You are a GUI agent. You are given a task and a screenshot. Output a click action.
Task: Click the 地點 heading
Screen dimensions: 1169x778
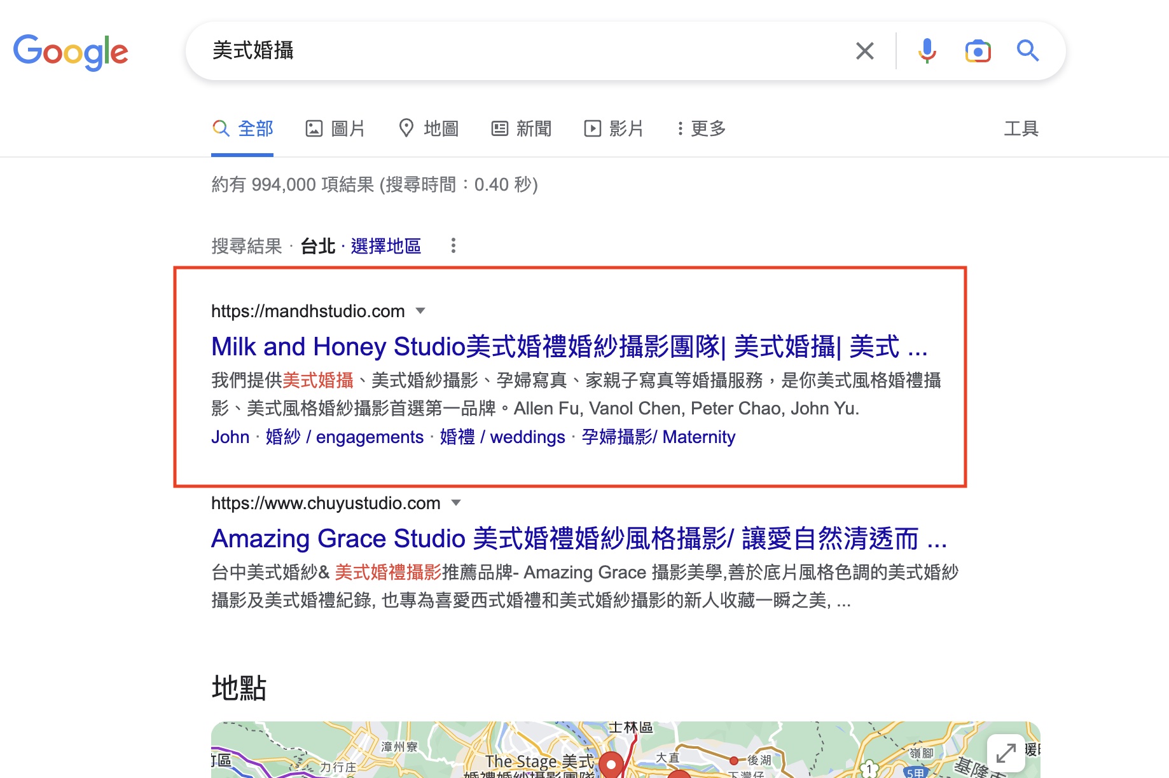(x=239, y=688)
